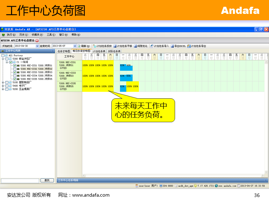
Task: Uncheck the 5300.WKC-CC01 冲床01 checkbox
Action: click(x=15, y=66)
